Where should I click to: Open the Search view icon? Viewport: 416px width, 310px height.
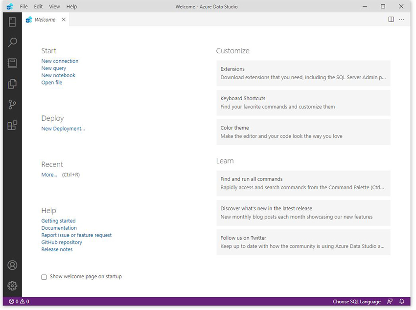point(12,43)
